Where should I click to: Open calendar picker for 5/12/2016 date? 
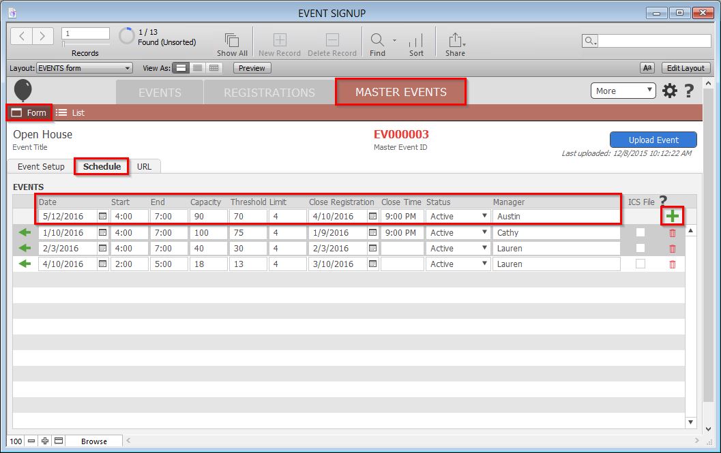point(102,217)
